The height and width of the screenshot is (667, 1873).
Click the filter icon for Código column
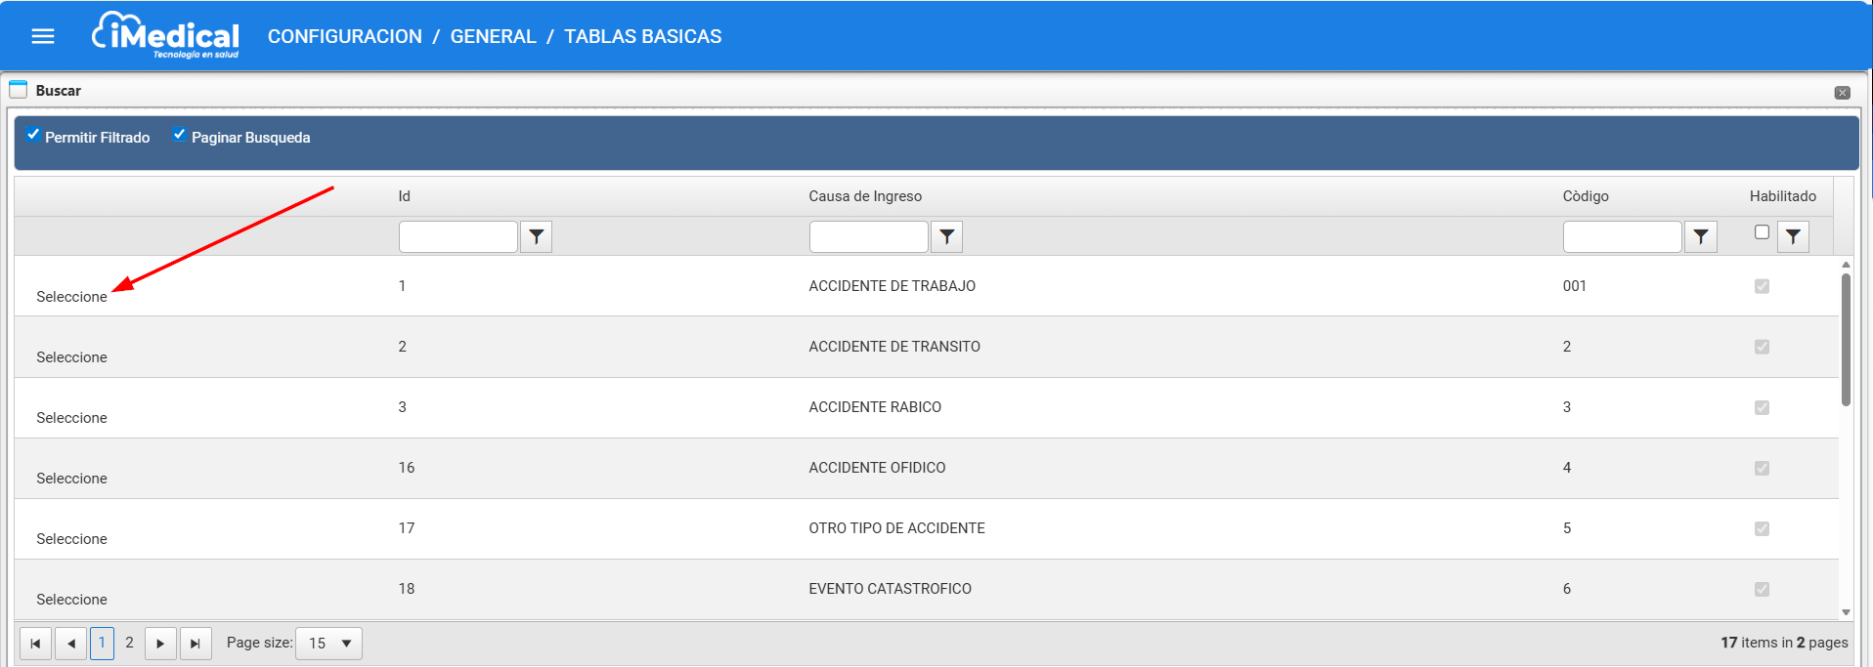(x=1701, y=236)
